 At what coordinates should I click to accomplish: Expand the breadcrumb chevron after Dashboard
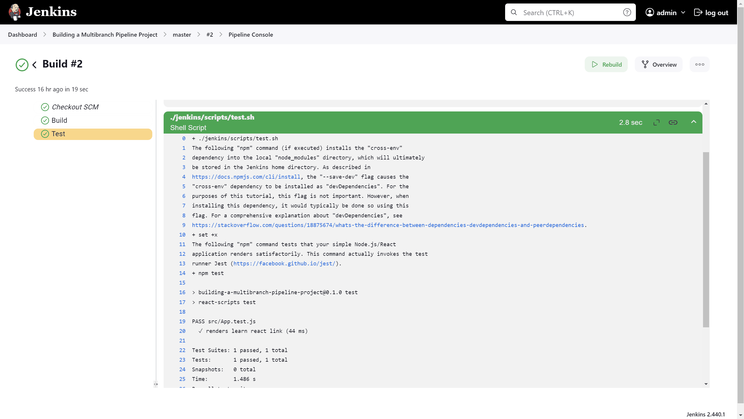coord(45,35)
